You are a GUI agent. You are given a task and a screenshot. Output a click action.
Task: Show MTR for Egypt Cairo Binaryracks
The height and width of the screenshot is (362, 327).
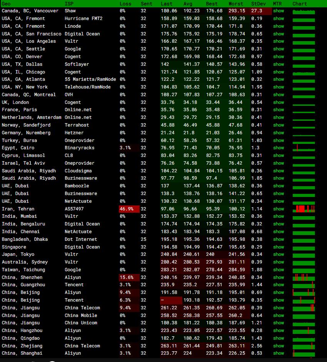[279, 148]
